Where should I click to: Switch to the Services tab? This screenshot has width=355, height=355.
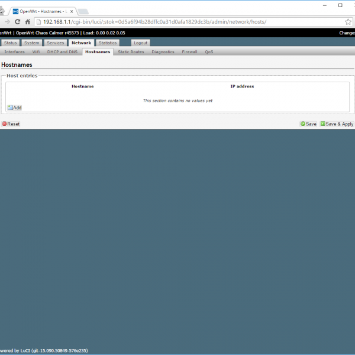pos(56,43)
